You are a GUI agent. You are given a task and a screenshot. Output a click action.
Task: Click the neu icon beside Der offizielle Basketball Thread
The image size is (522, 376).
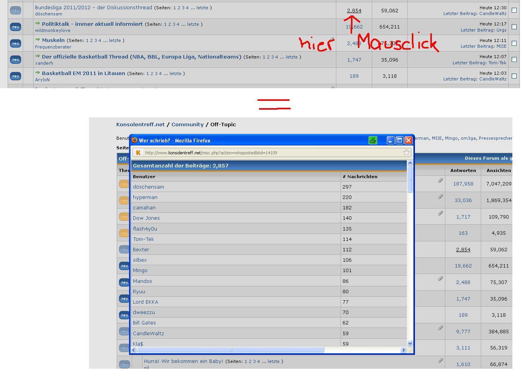(15, 60)
